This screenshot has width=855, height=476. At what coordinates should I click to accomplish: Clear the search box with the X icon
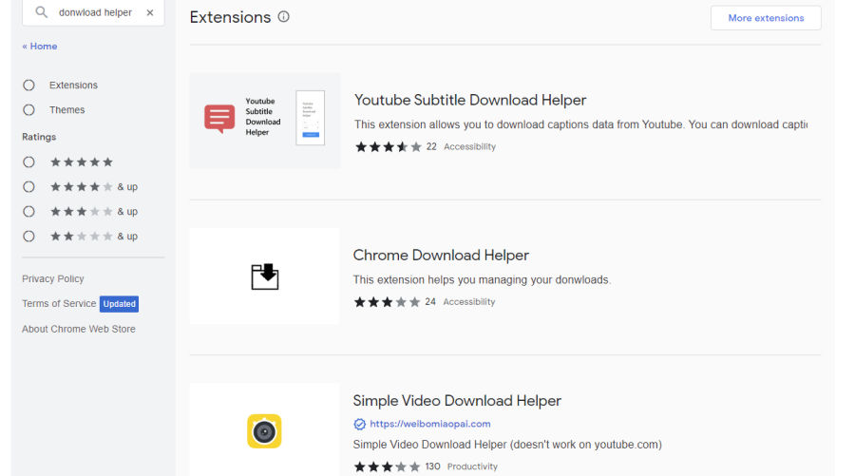(150, 12)
